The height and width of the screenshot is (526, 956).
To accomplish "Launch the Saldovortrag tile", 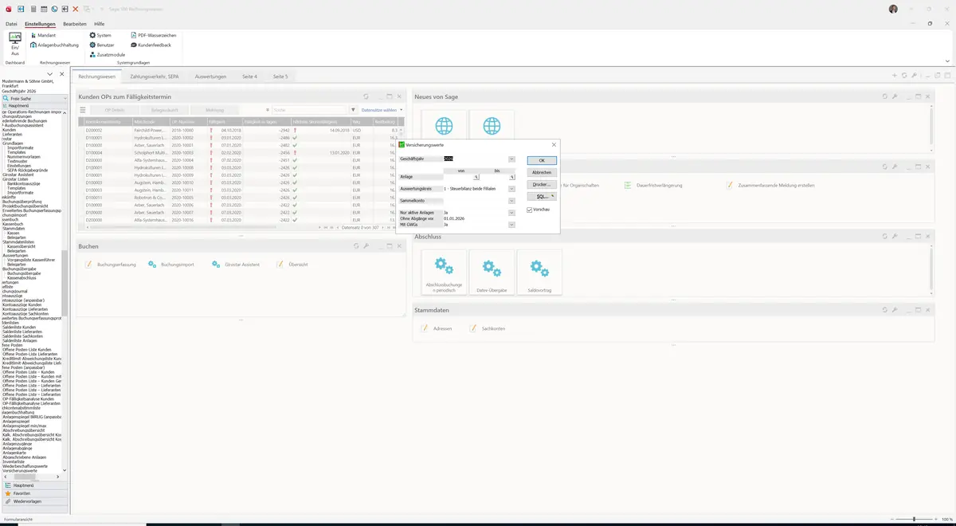I will [x=539, y=272].
